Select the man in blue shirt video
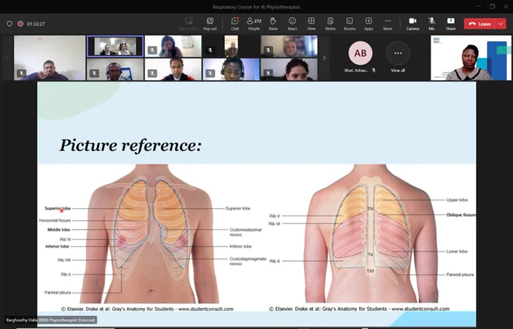This screenshot has height=329, width=513. 50,57
